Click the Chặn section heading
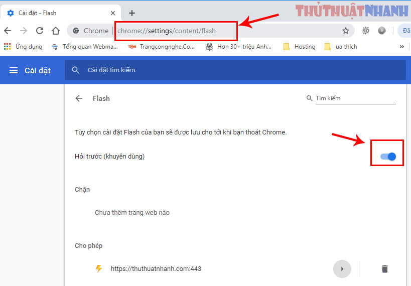This screenshot has height=286, width=411. [x=82, y=190]
